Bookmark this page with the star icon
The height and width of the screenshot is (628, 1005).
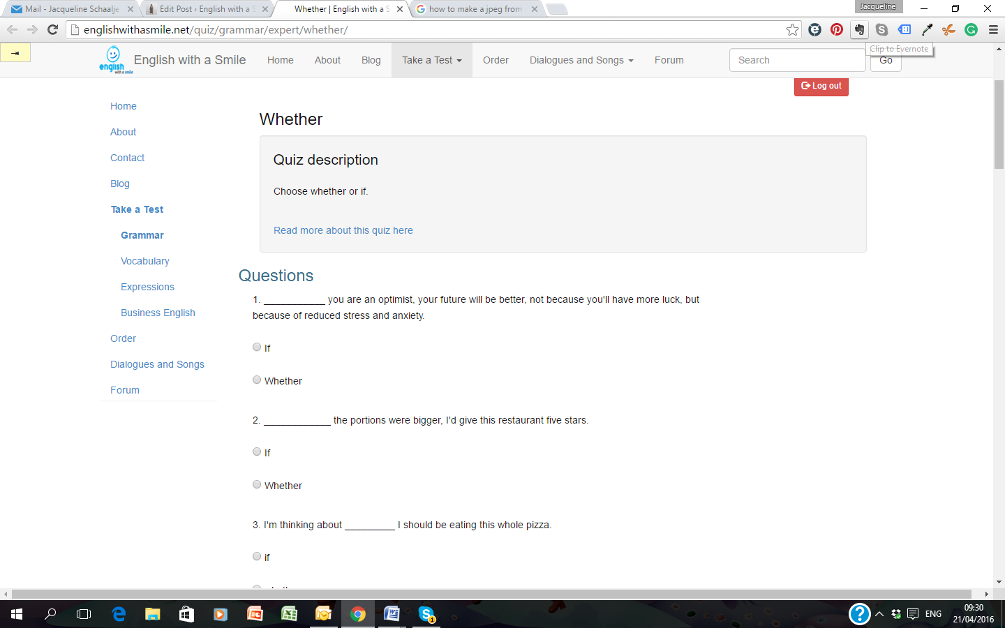point(792,29)
